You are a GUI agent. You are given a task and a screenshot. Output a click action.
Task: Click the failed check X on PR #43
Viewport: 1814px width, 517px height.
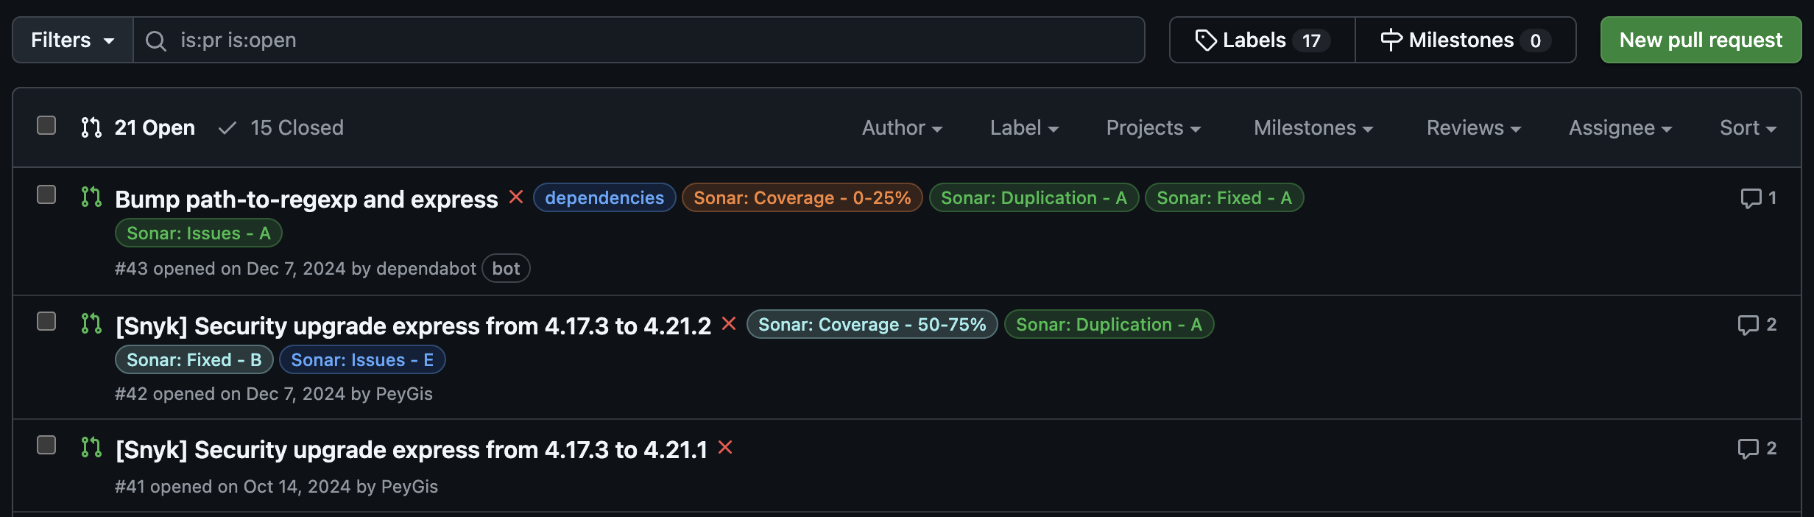(x=516, y=197)
